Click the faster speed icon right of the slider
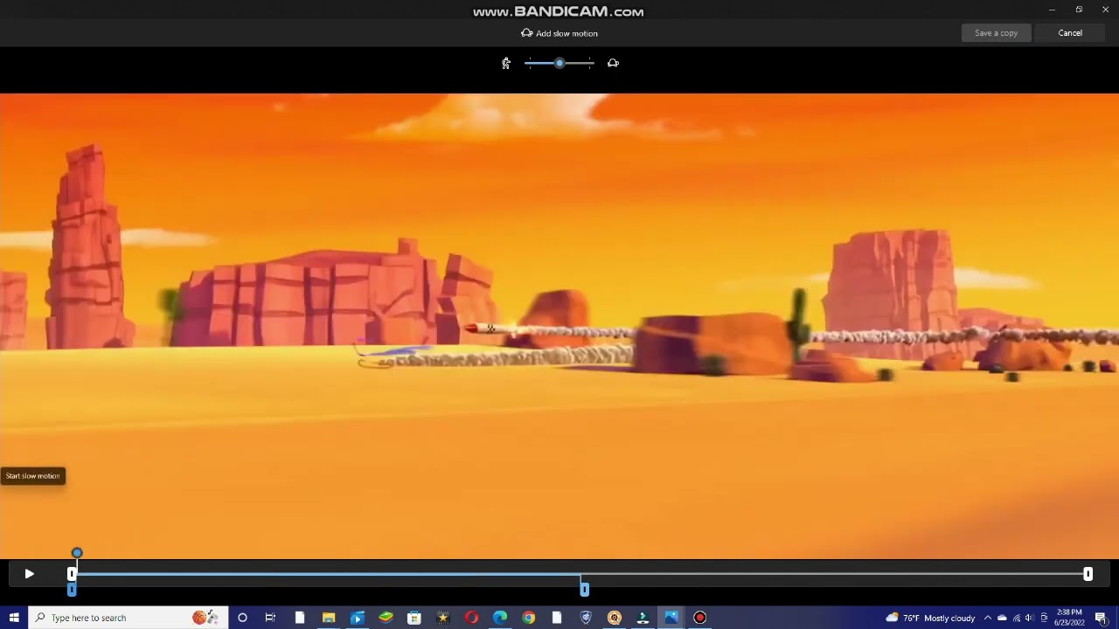1119x629 pixels. [613, 63]
